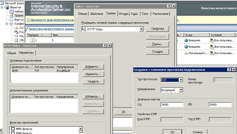Open the Щелкните для получения help link

coord(52,20)
